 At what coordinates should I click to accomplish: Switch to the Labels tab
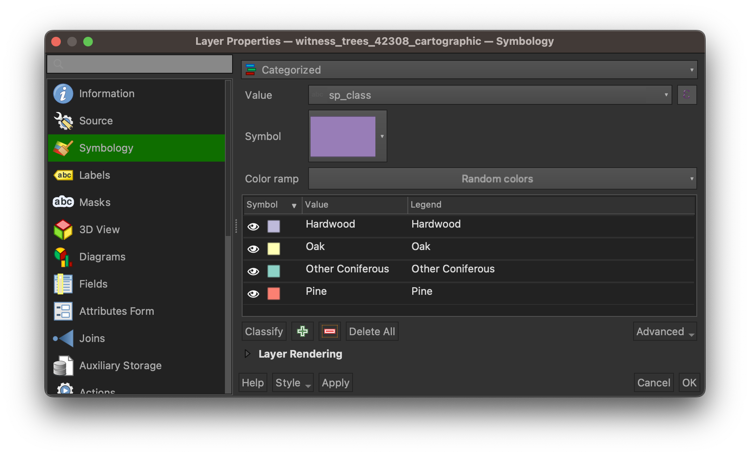point(136,175)
